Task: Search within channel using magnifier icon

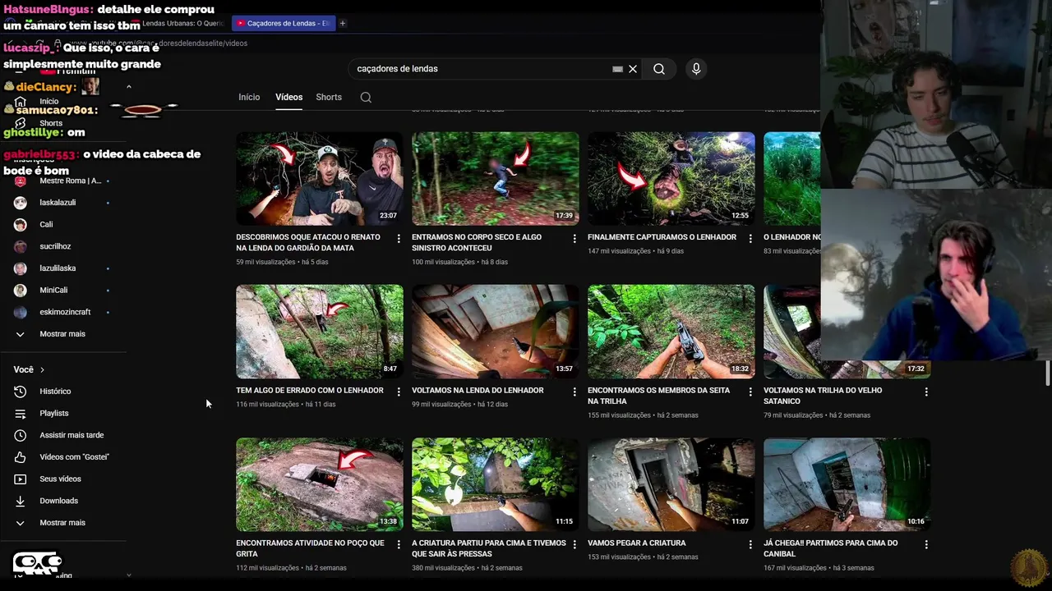Action: coord(366,97)
